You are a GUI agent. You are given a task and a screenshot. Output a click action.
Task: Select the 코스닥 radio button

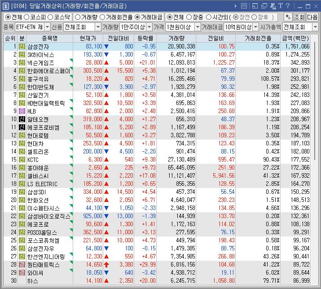pos(50,17)
